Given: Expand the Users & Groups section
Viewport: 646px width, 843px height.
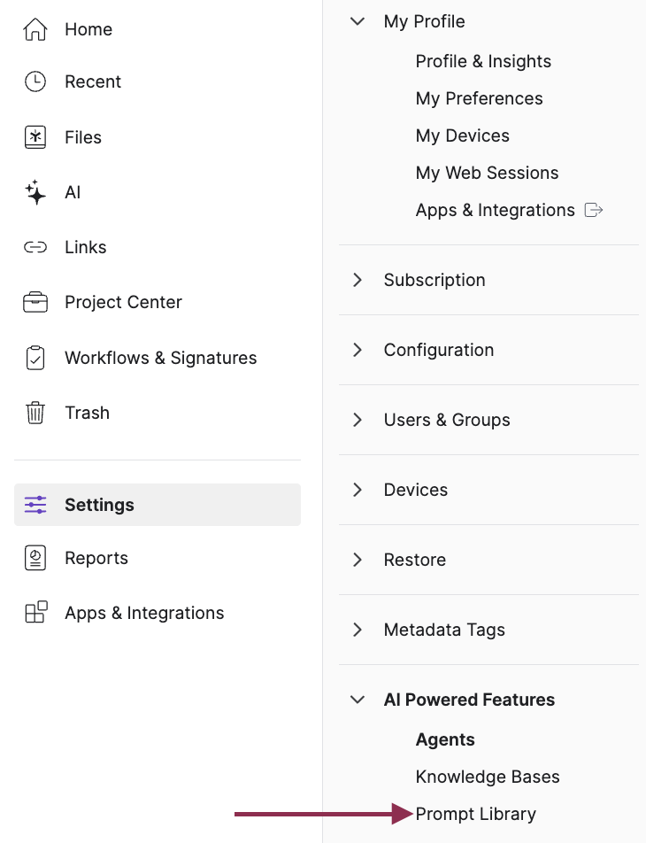Looking at the screenshot, I should (x=358, y=420).
